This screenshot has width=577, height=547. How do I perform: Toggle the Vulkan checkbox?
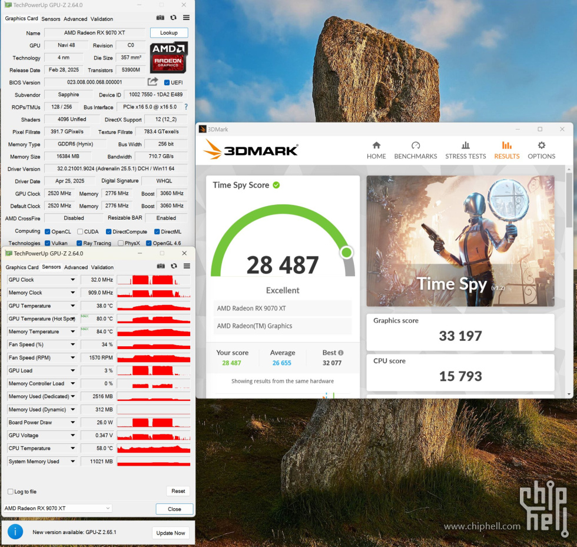click(x=48, y=243)
